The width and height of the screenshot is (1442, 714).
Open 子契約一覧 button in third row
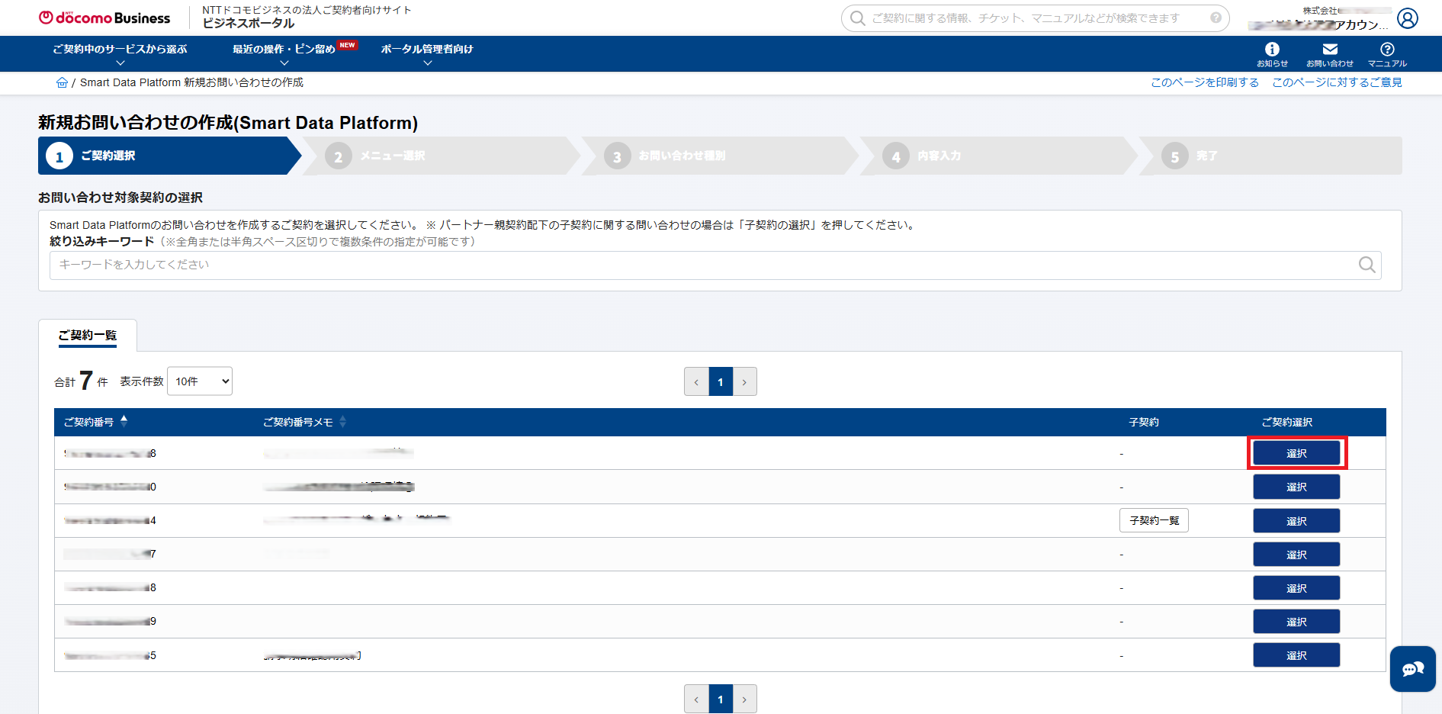coord(1154,520)
